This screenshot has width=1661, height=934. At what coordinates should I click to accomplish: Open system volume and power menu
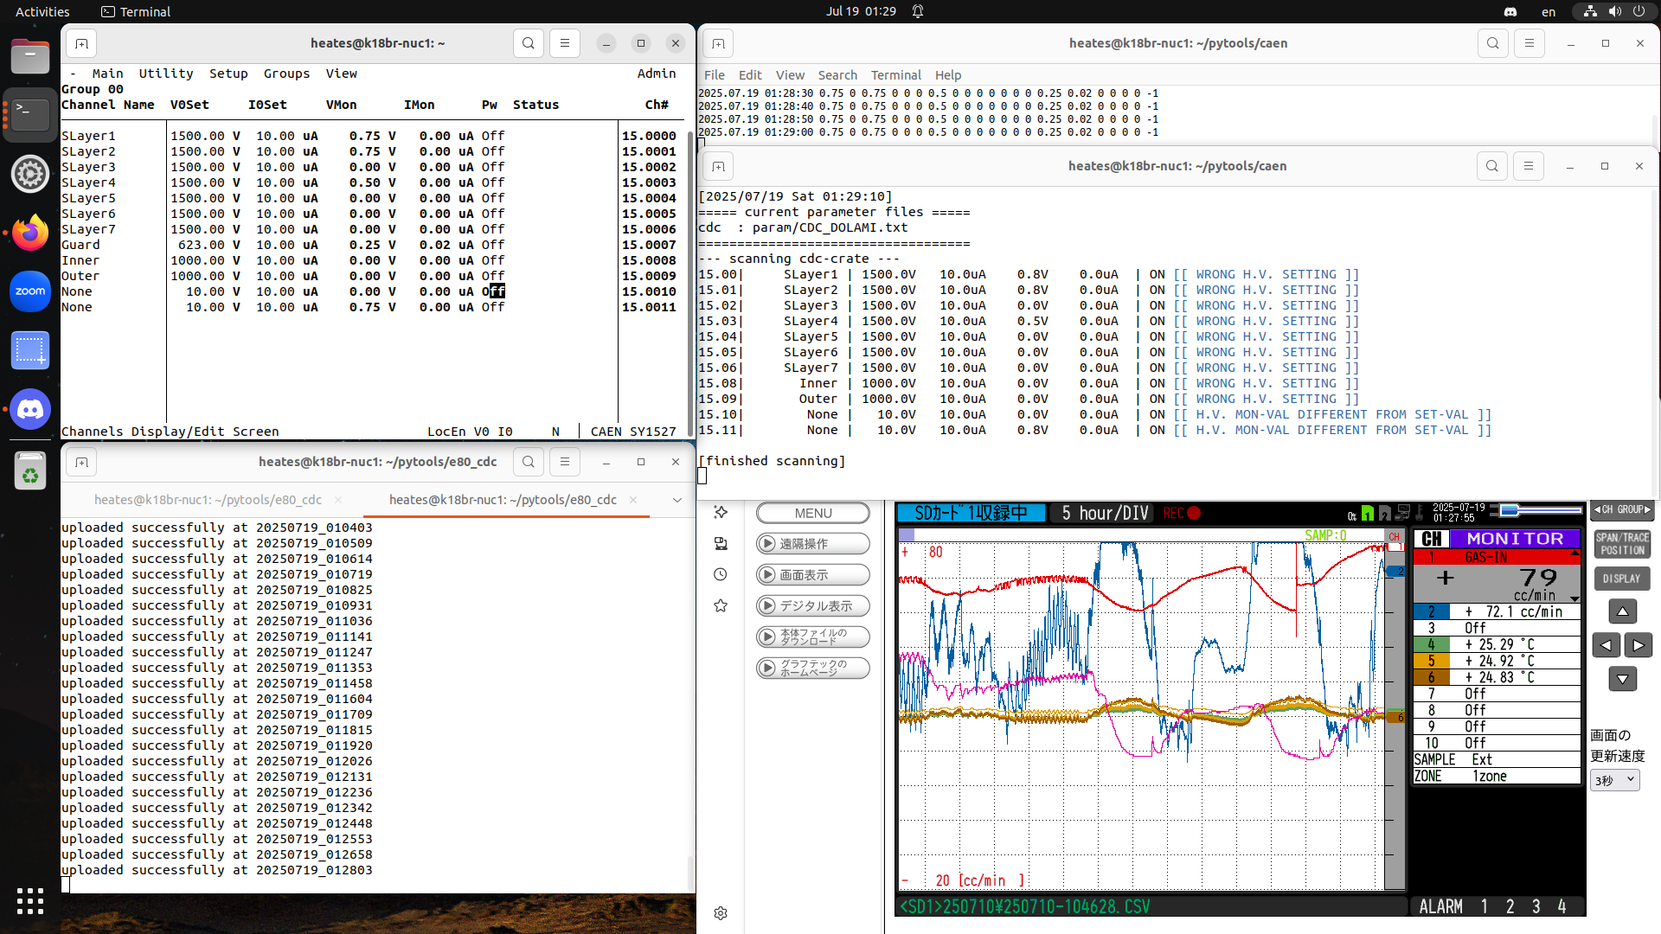[x=1614, y=11]
